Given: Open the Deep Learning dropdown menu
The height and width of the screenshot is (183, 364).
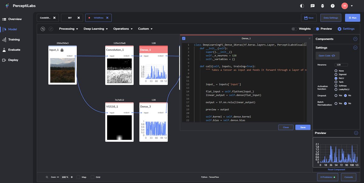Looking at the screenshot, I should pos(95,28).
